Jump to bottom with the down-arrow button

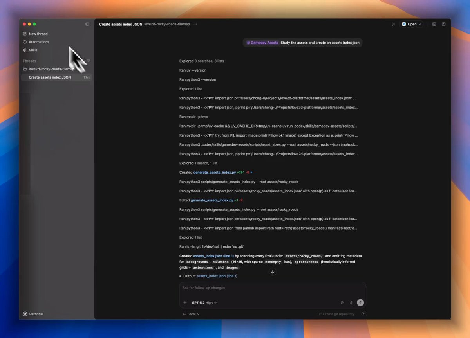[x=273, y=272]
